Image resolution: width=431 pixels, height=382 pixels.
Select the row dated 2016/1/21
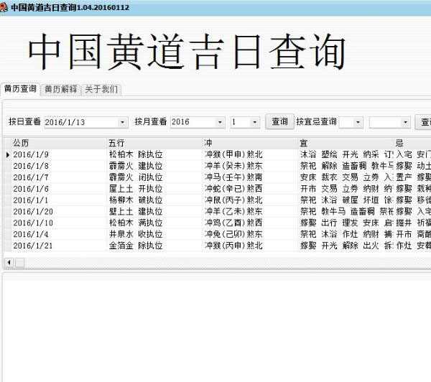pyautogui.click(x=217, y=246)
